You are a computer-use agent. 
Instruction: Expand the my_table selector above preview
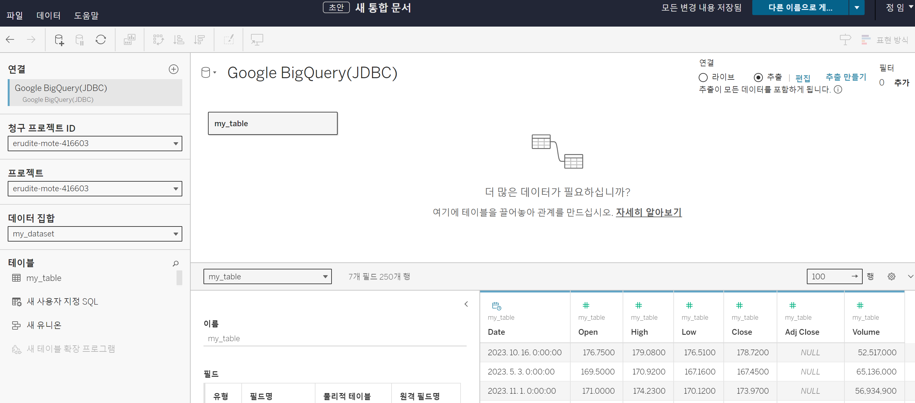(x=267, y=276)
